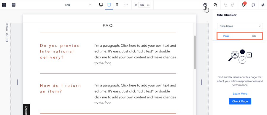The image size is (267, 115).
Task: Select paragraph beside International delivery question
Action: click(x=135, y=55)
